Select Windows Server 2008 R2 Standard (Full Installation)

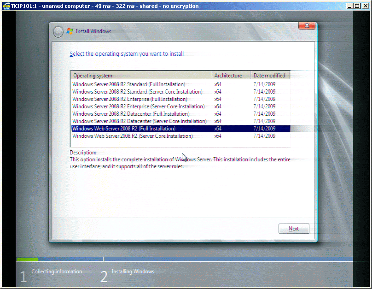[181, 84]
